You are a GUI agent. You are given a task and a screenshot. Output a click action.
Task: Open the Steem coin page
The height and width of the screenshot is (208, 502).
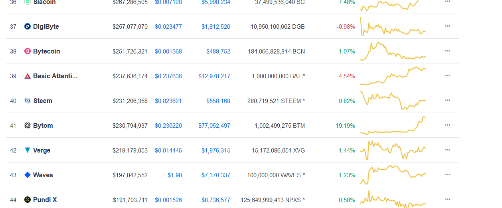(x=43, y=101)
